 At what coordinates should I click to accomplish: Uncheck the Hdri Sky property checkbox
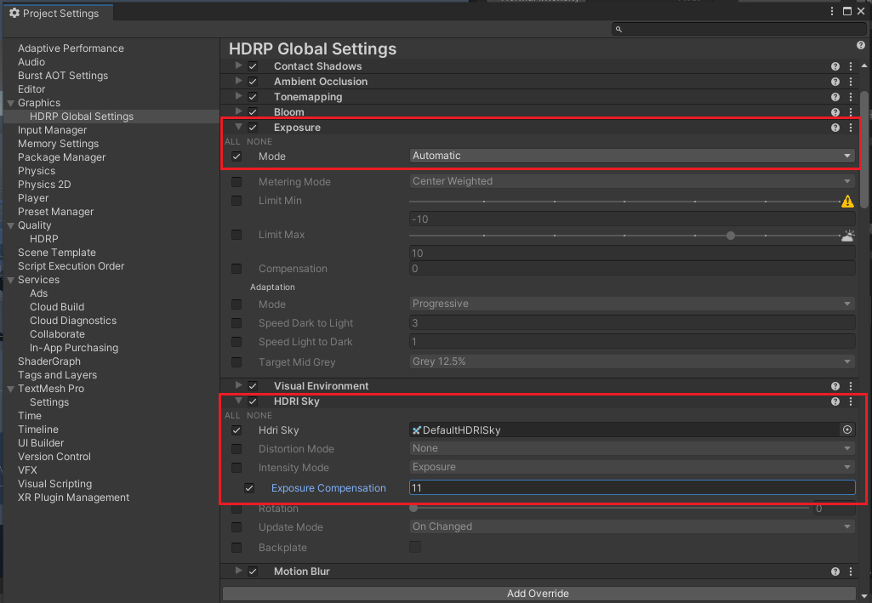coord(237,430)
